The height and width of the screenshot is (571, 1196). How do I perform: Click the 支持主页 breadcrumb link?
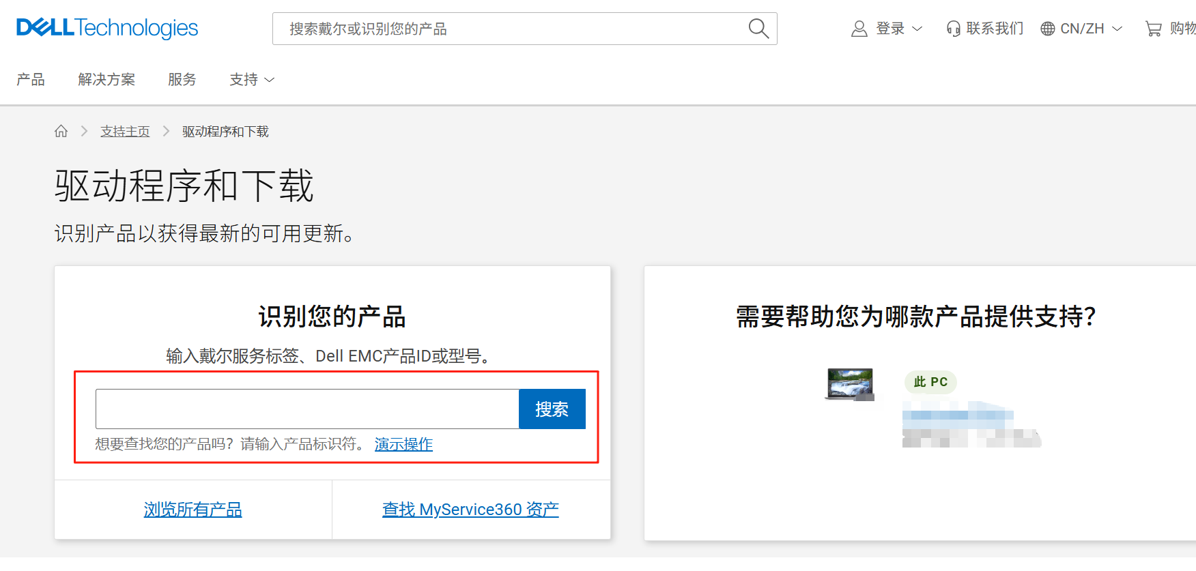(x=125, y=132)
